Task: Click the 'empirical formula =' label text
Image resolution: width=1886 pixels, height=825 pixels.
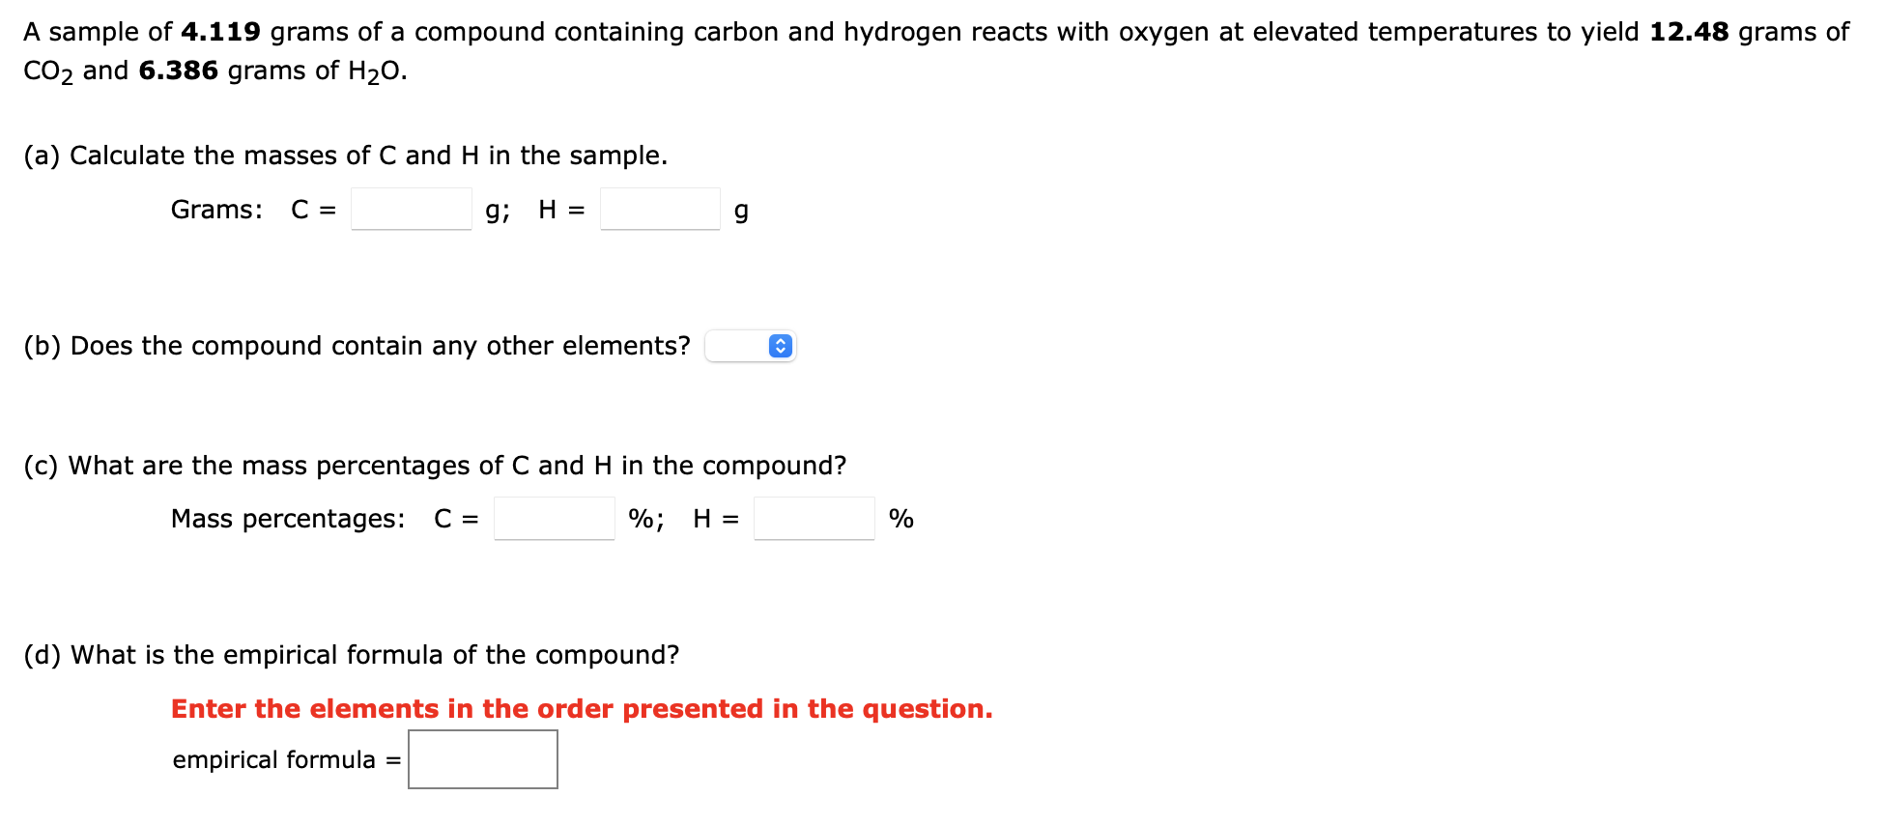Action: [283, 759]
